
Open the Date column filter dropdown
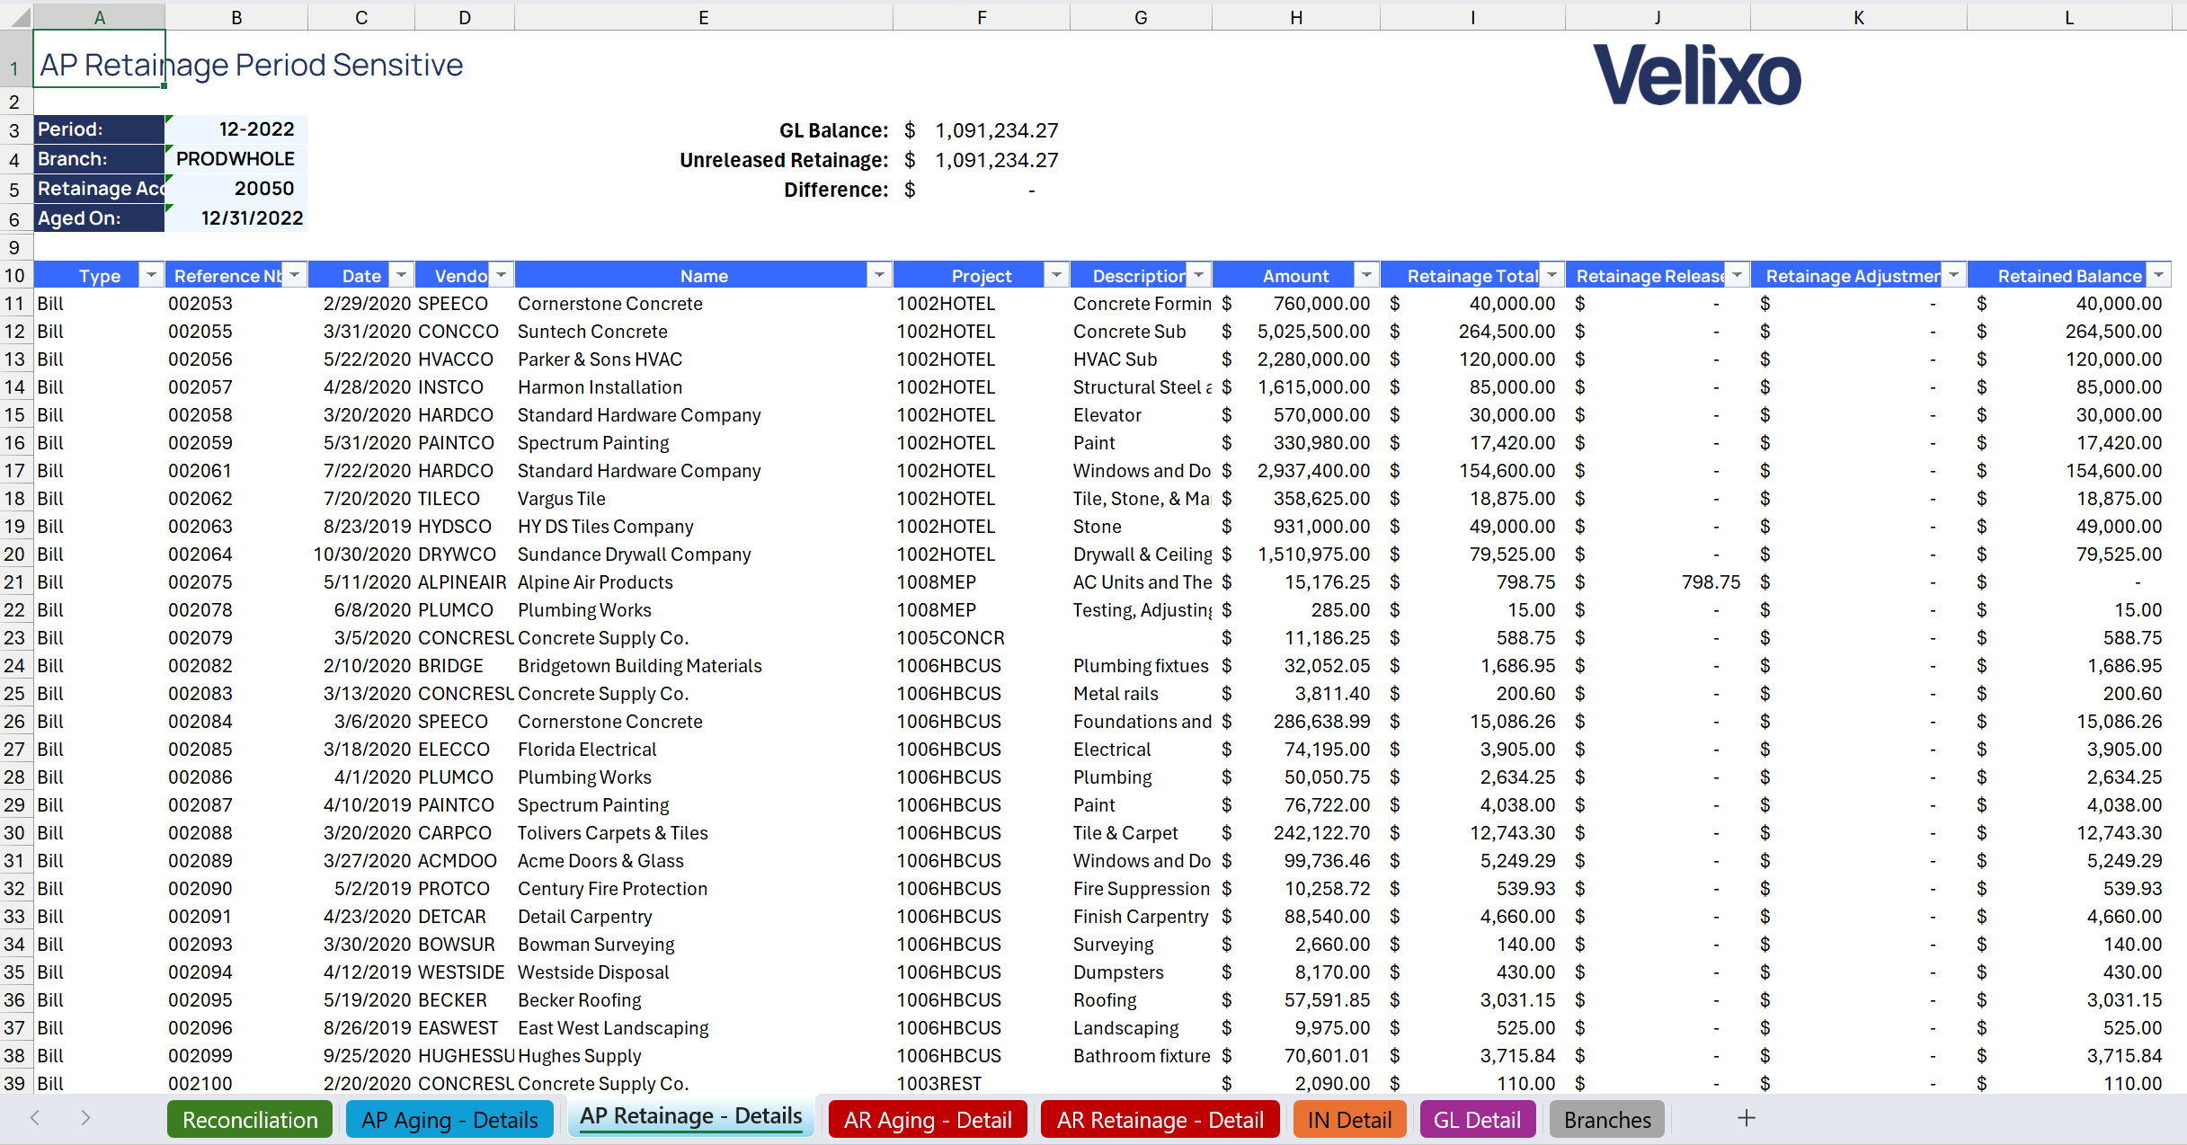(401, 275)
